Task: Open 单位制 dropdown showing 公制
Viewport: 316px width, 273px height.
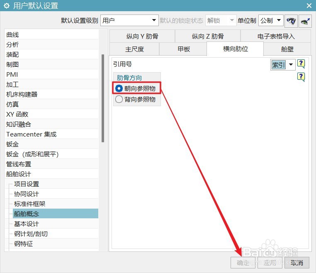Action: [271, 20]
